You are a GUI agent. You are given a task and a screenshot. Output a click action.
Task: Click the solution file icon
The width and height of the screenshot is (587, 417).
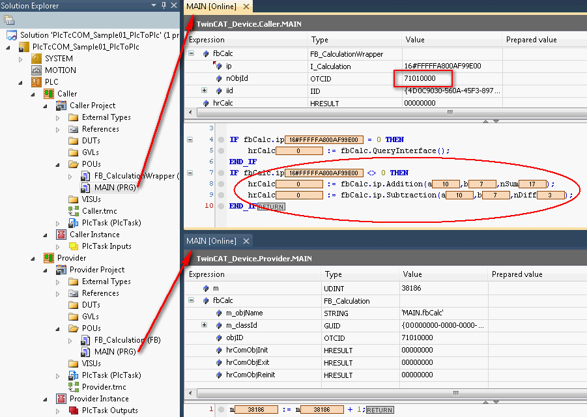[x=12, y=35]
